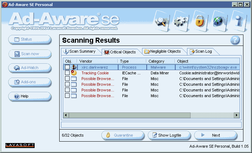
Task: Click the imrworldwide cookie object text
Action: pos(209,73)
